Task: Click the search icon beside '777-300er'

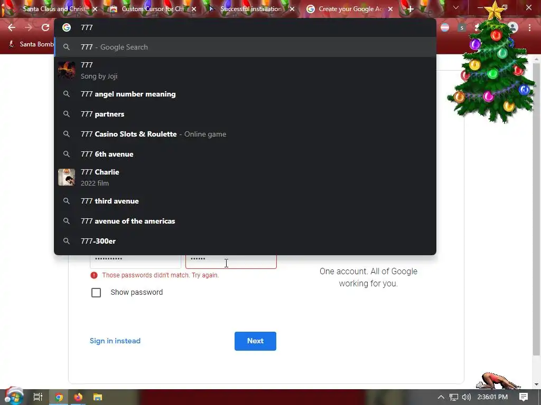Action: click(67, 241)
